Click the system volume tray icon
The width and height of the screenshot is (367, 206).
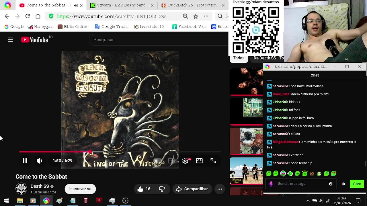click(321, 201)
